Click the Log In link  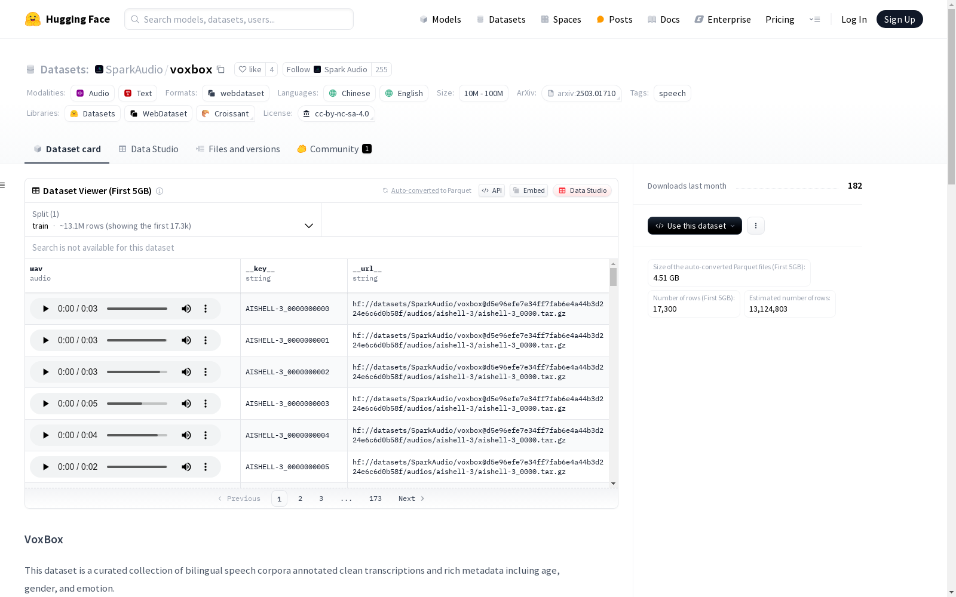[x=854, y=19]
